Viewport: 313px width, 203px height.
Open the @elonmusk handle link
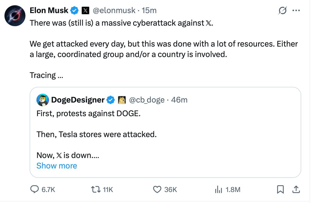click(x=114, y=10)
